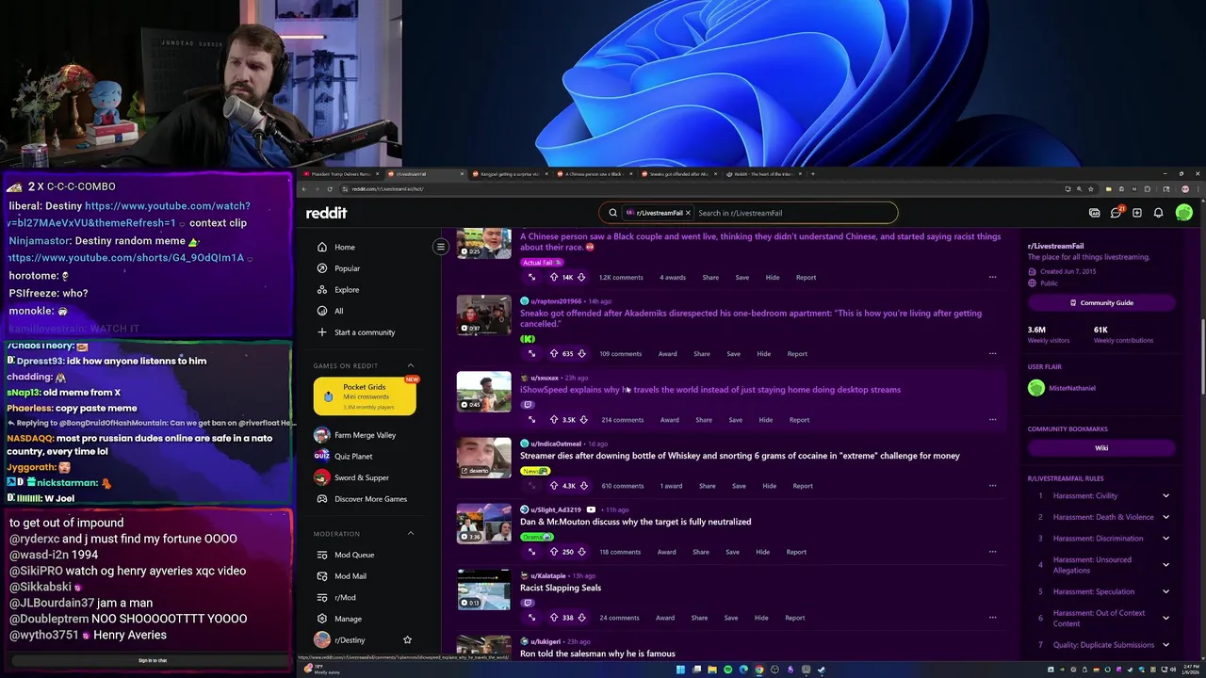Switch to the Kangpel getting a surprise browser tab

[508, 174]
